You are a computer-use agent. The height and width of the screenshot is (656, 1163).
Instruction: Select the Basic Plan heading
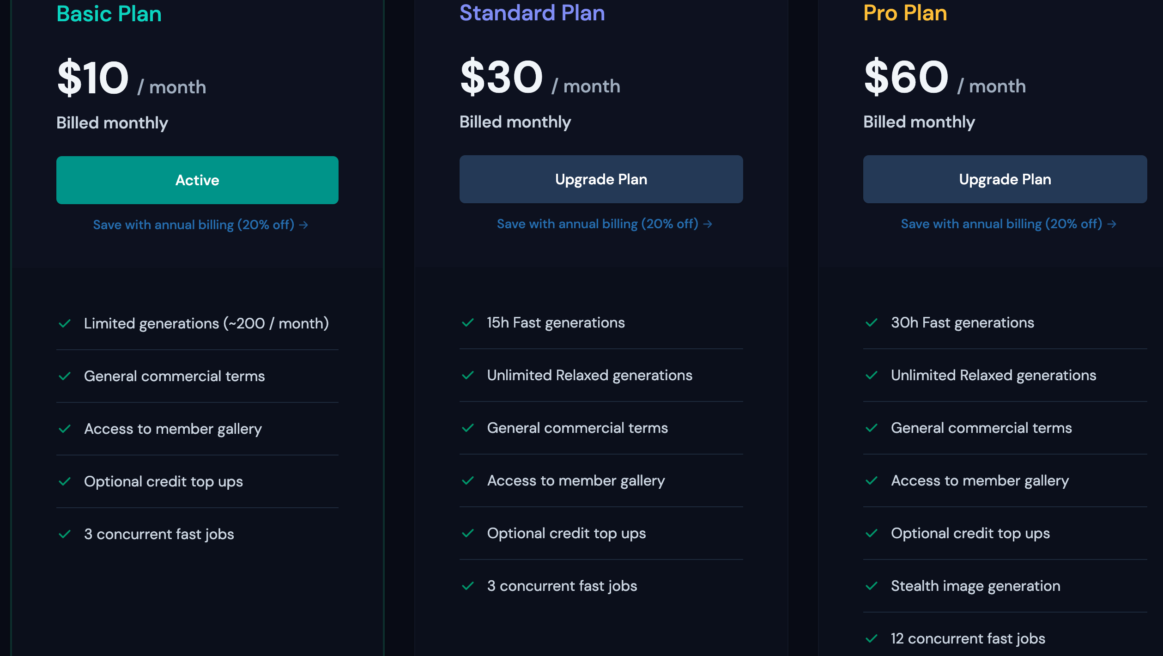[109, 14]
